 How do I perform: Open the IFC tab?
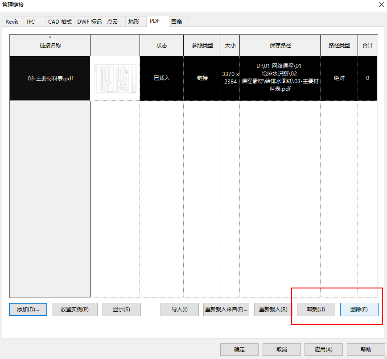tap(34, 22)
